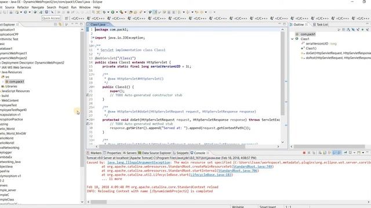Switch to the Servers tab
The image size is (371, 208).
[x=130, y=153]
